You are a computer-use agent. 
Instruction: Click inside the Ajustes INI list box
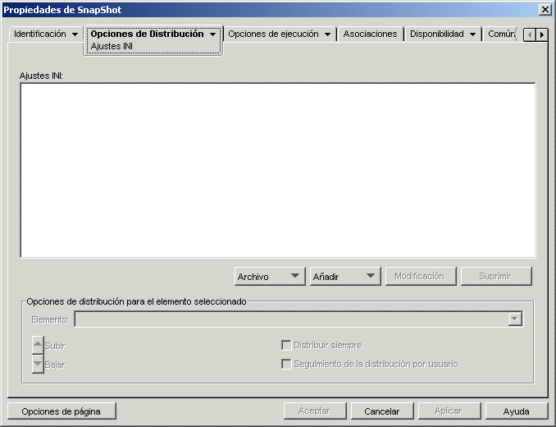pyautogui.click(x=278, y=170)
